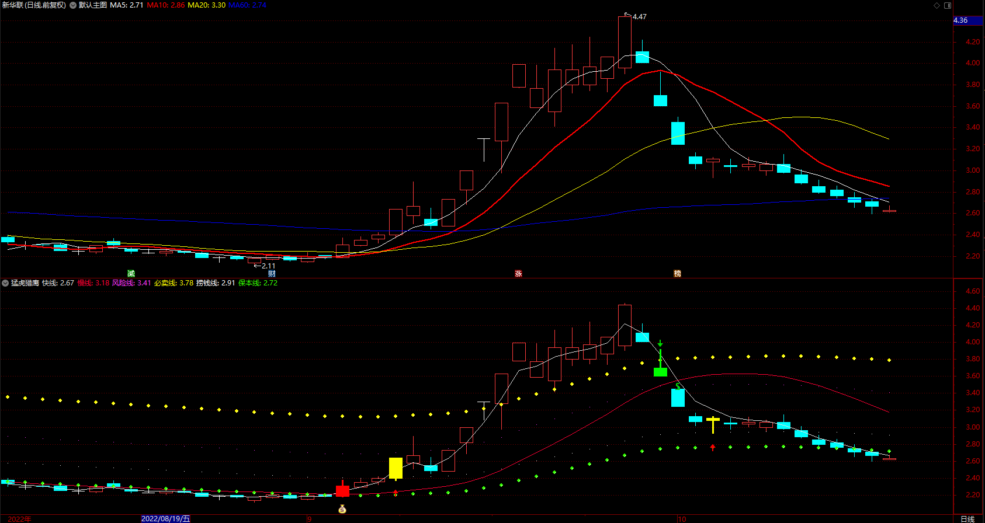Click the 捞钱线: 2.91 value label

[x=216, y=283]
